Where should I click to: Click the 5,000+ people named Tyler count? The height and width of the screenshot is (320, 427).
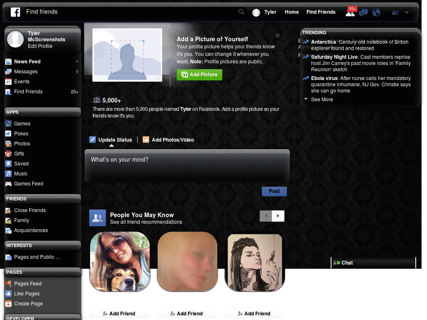coord(112,100)
